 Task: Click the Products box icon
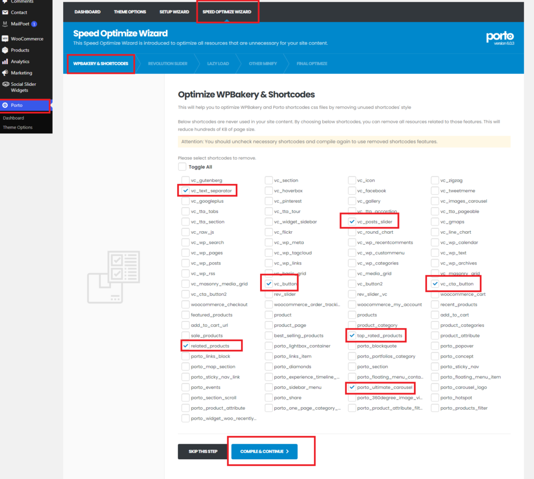tap(5, 51)
